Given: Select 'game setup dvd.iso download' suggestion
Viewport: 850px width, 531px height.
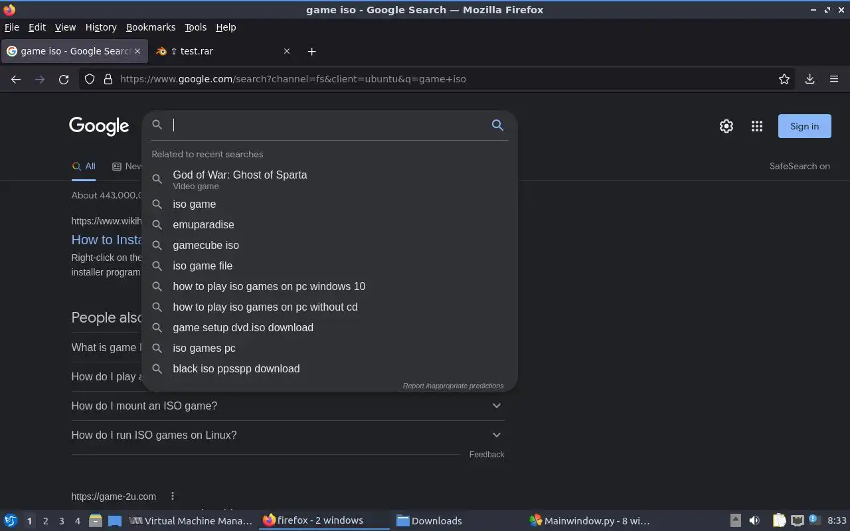Looking at the screenshot, I should point(329,327).
